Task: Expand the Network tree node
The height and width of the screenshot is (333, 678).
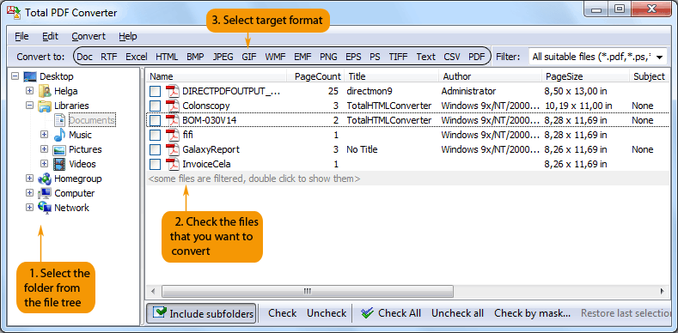Action: pos(29,208)
